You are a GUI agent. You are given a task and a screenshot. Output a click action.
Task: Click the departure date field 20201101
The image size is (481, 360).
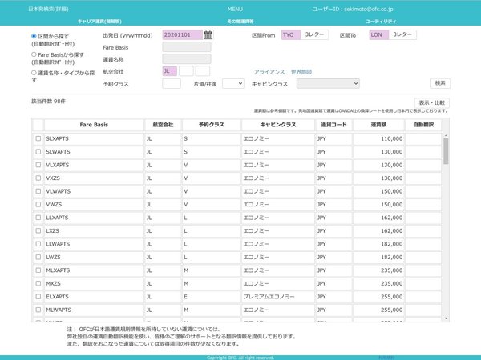click(182, 34)
